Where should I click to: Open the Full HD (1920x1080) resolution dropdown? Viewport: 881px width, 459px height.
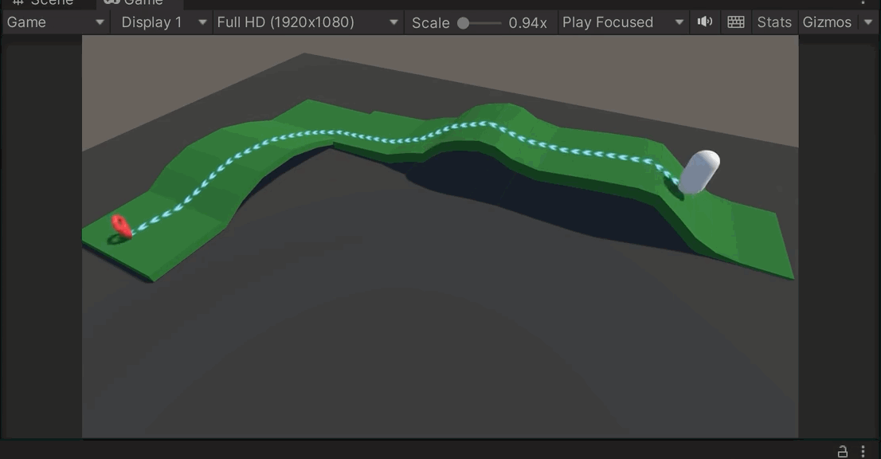point(308,22)
